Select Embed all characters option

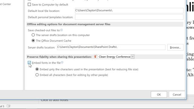pos(37,75)
